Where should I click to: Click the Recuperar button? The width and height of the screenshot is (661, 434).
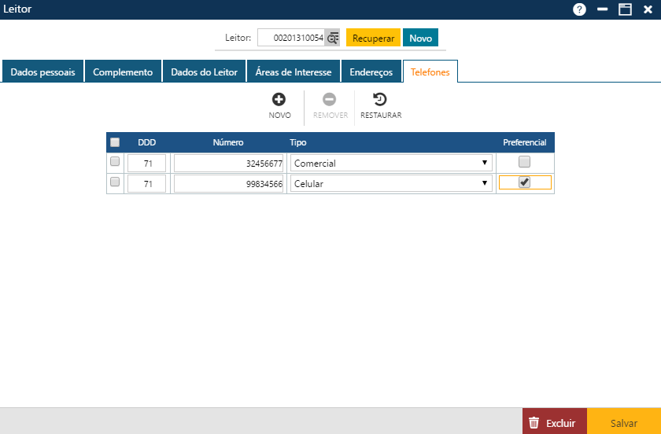click(x=373, y=38)
